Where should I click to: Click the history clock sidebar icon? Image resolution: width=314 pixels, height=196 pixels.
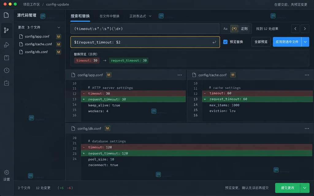[x=6, y=70]
